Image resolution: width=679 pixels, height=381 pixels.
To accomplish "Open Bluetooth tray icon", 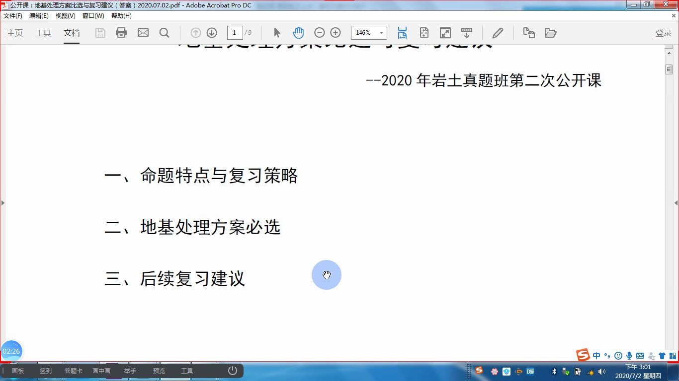I will click(x=554, y=371).
